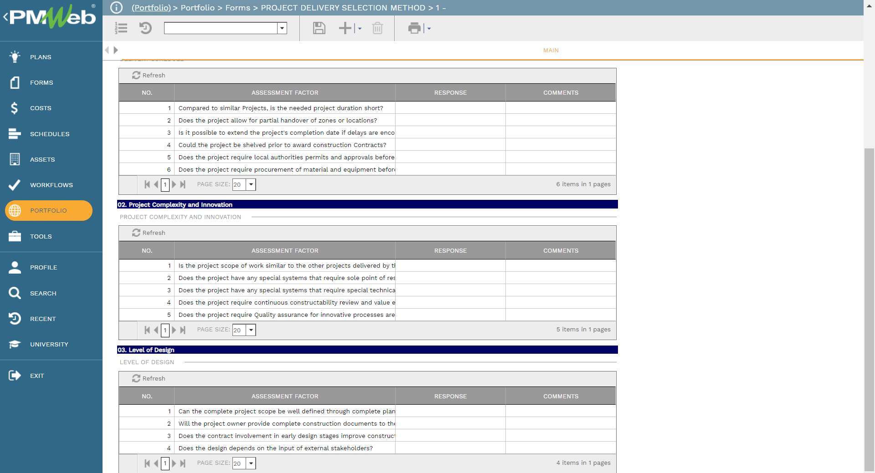Add a new record with the plus icon
875x473 pixels.
pos(345,28)
